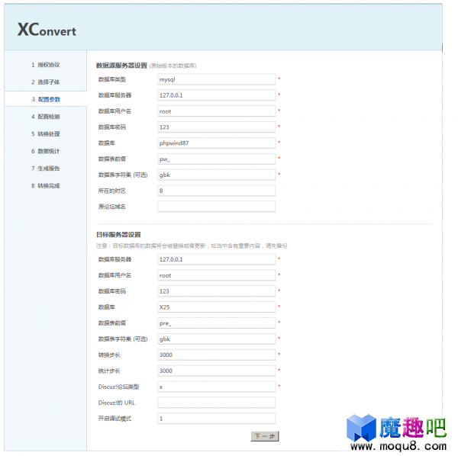The height and width of the screenshot is (456, 458).
Task: Click the 统计步长 field
Action: click(217, 371)
